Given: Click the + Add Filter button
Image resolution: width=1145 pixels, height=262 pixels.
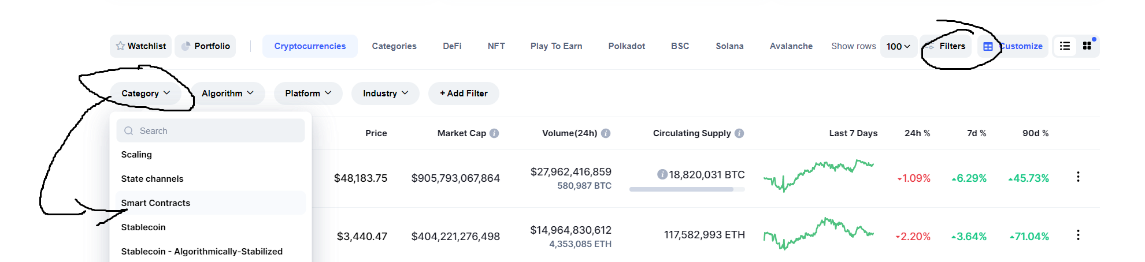Looking at the screenshot, I should point(464,93).
